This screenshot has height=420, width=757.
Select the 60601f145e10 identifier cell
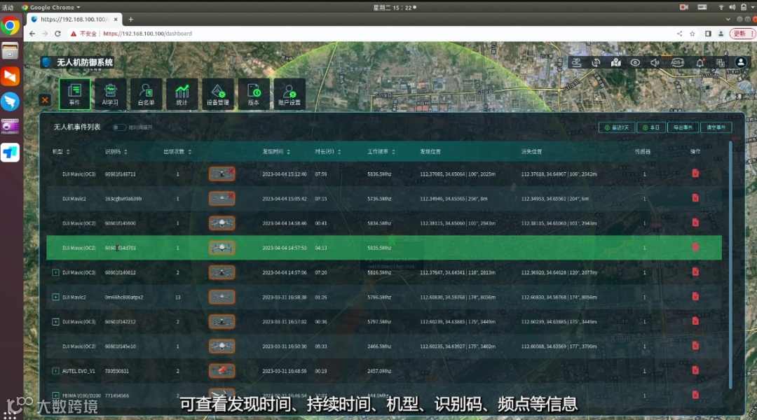tap(121, 346)
